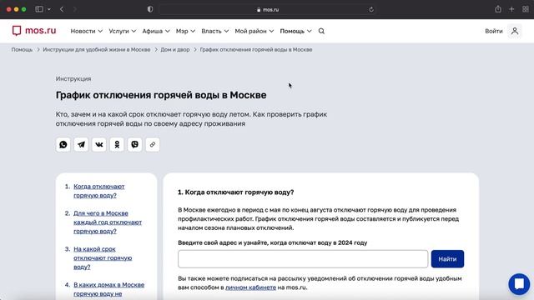The image size is (534, 300).
Task: Expand the Услуги menu
Action: 123,31
